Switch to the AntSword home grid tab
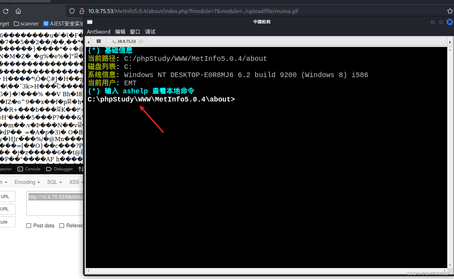454x279 pixels. coord(99,41)
